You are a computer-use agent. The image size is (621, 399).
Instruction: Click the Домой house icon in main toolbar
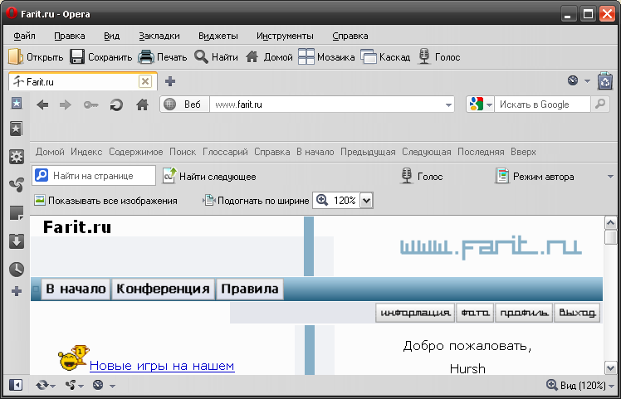252,56
